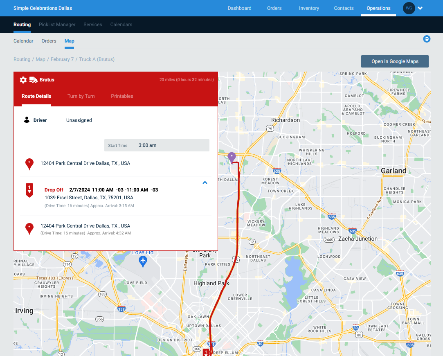
Task: Click the driver person icon
Action: pyautogui.click(x=27, y=120)
